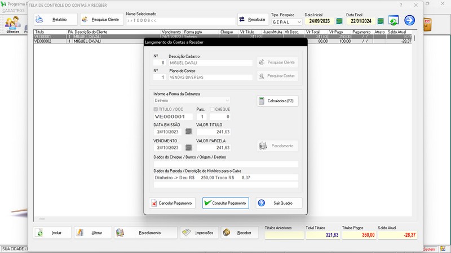
Task: Select the VE000001 row in the table
Action: tap(223, 37)
